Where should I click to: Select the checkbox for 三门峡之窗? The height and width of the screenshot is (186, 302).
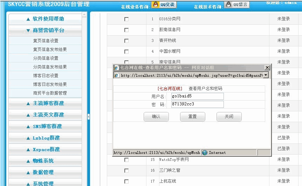126,171
